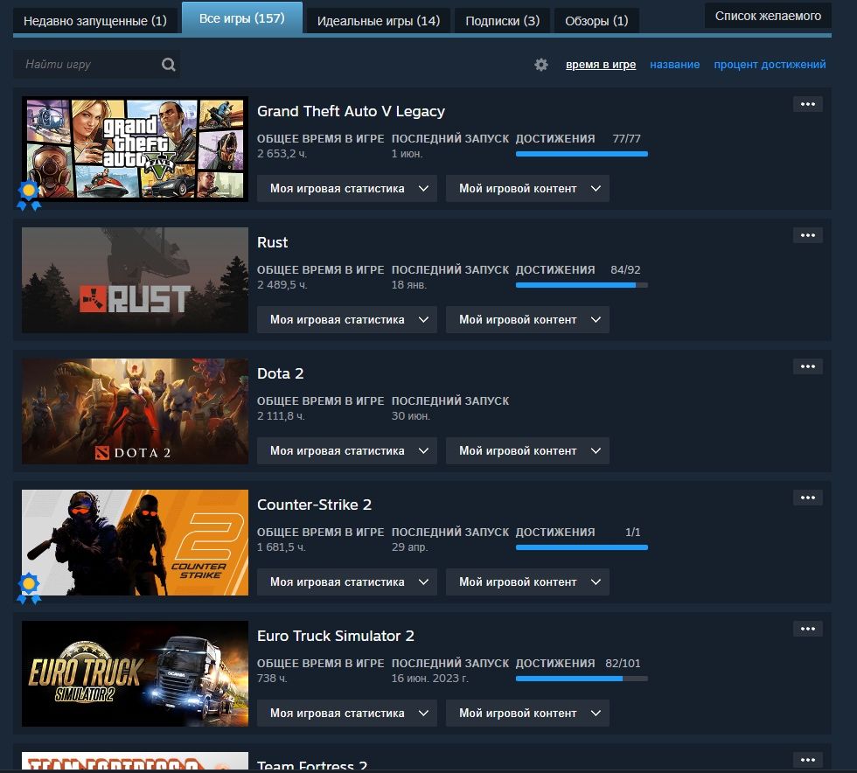Viewport: 857px width, 773px height.
Task: Open the three-dot menu for Rust
Action: click(x=808, y=235)
